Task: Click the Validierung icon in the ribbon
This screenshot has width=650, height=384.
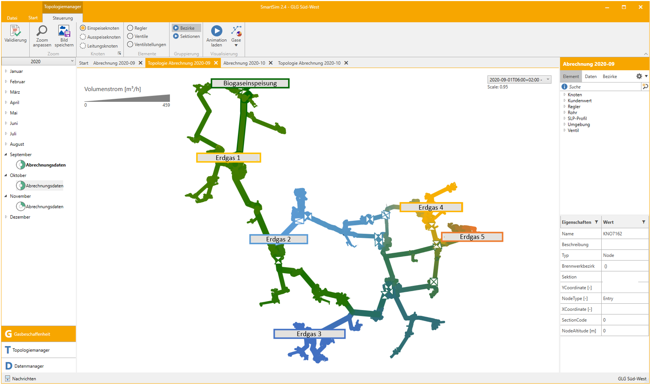Action: 15,31
